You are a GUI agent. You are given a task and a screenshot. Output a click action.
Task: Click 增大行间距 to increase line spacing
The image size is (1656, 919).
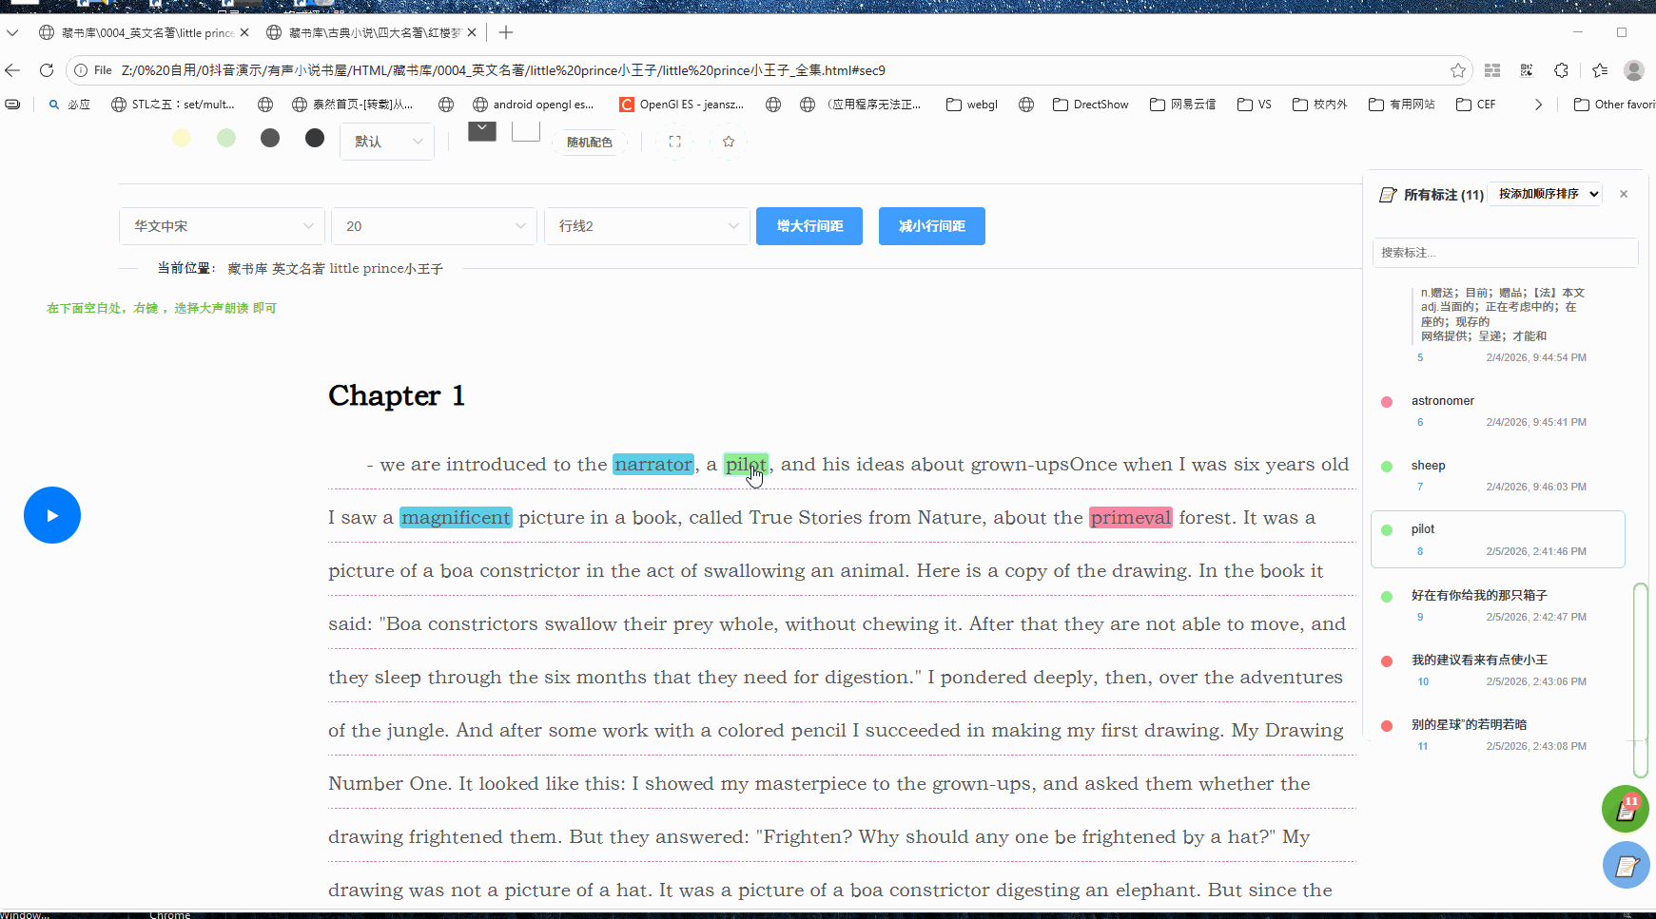[809, 226]
